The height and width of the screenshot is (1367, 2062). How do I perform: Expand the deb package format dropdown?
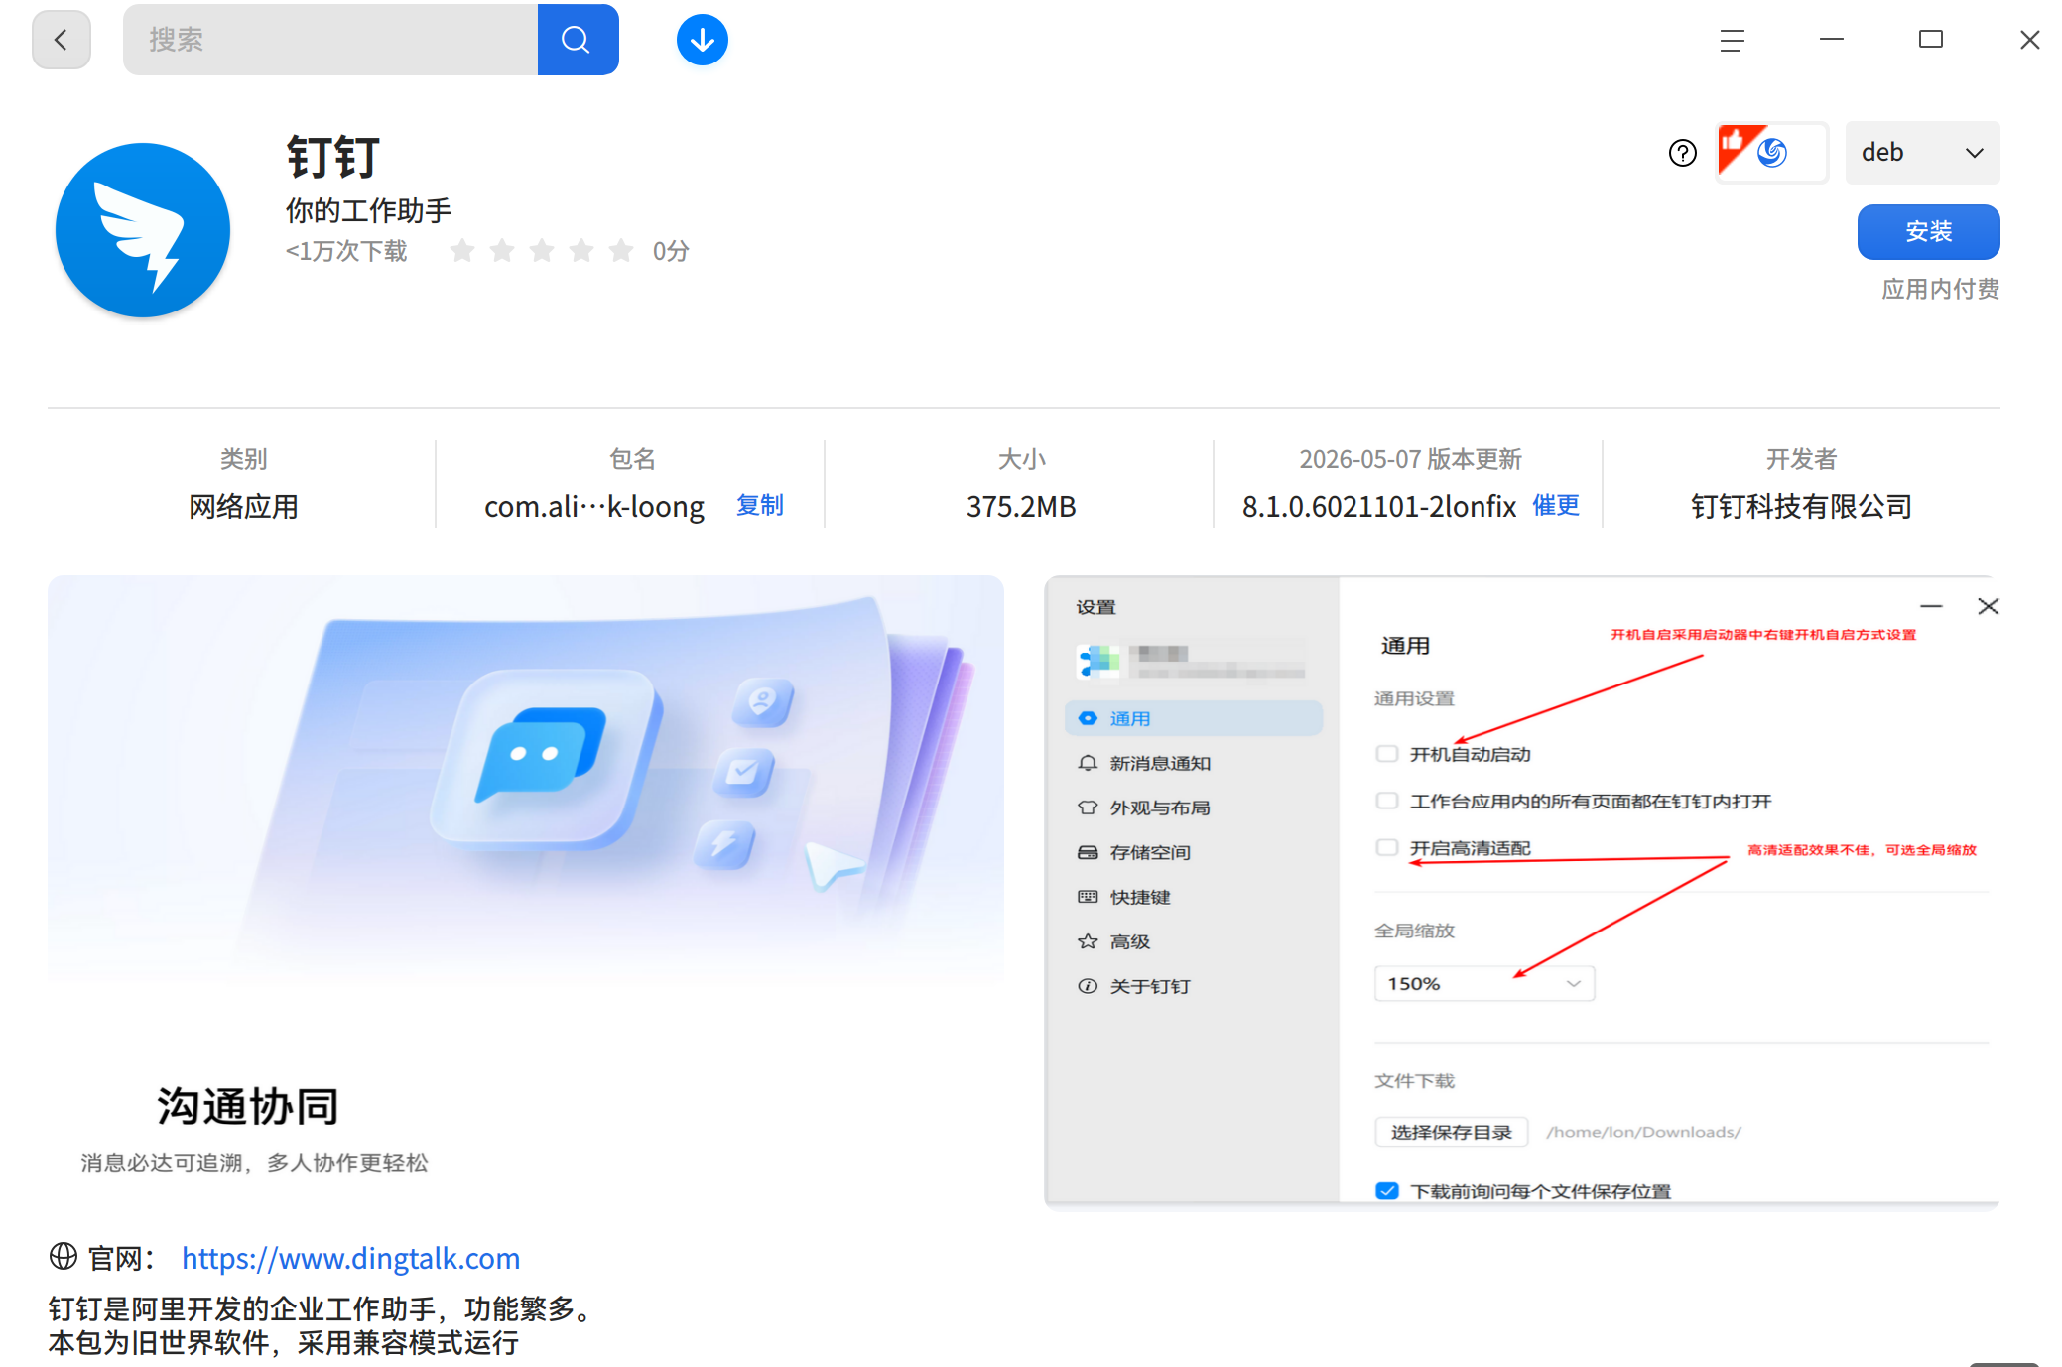pos(1922,152)
